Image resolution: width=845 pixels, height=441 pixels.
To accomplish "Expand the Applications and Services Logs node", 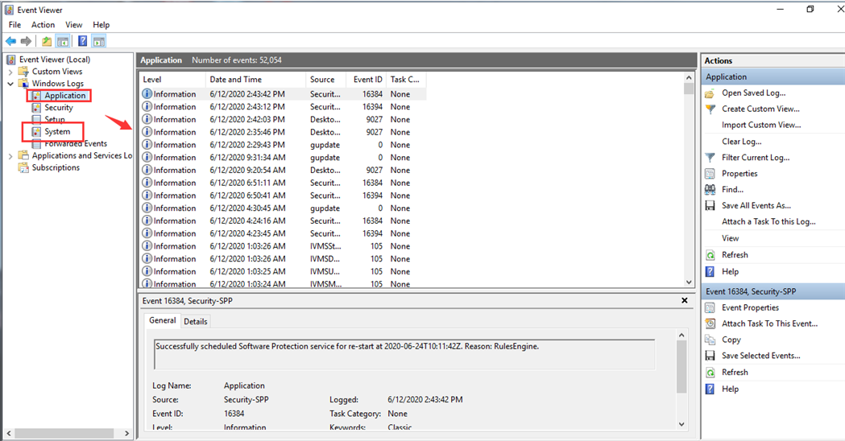I will pos(10,156).
